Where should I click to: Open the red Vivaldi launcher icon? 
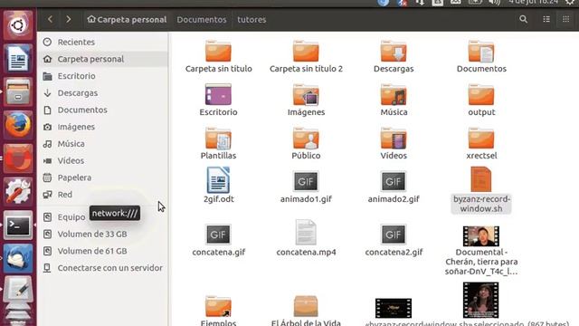tap(18, 158)
